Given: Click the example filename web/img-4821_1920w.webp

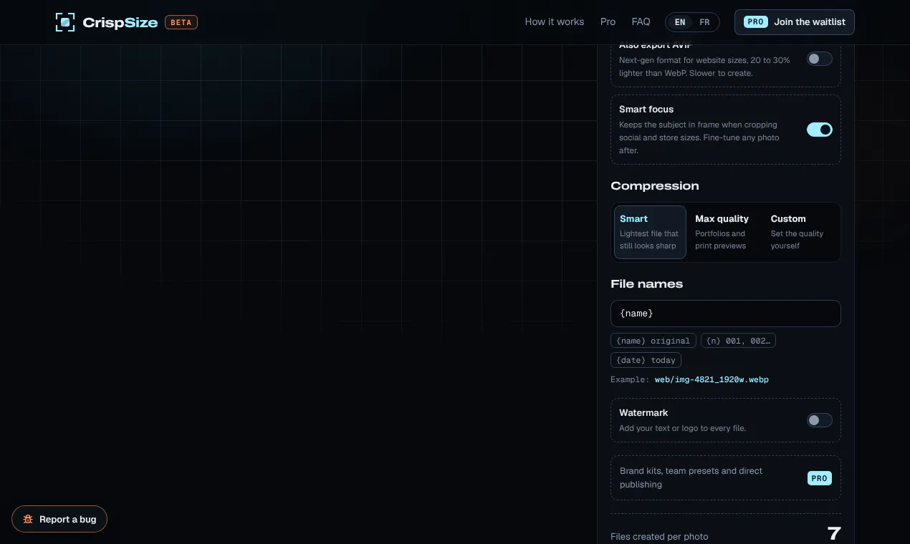Looking at the screenshot, I should point(712,379).
